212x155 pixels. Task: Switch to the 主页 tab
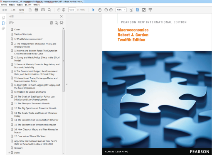5,10
